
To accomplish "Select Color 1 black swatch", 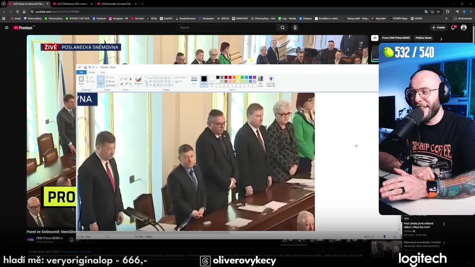I will pyautogui.click(x=204, y=80).
